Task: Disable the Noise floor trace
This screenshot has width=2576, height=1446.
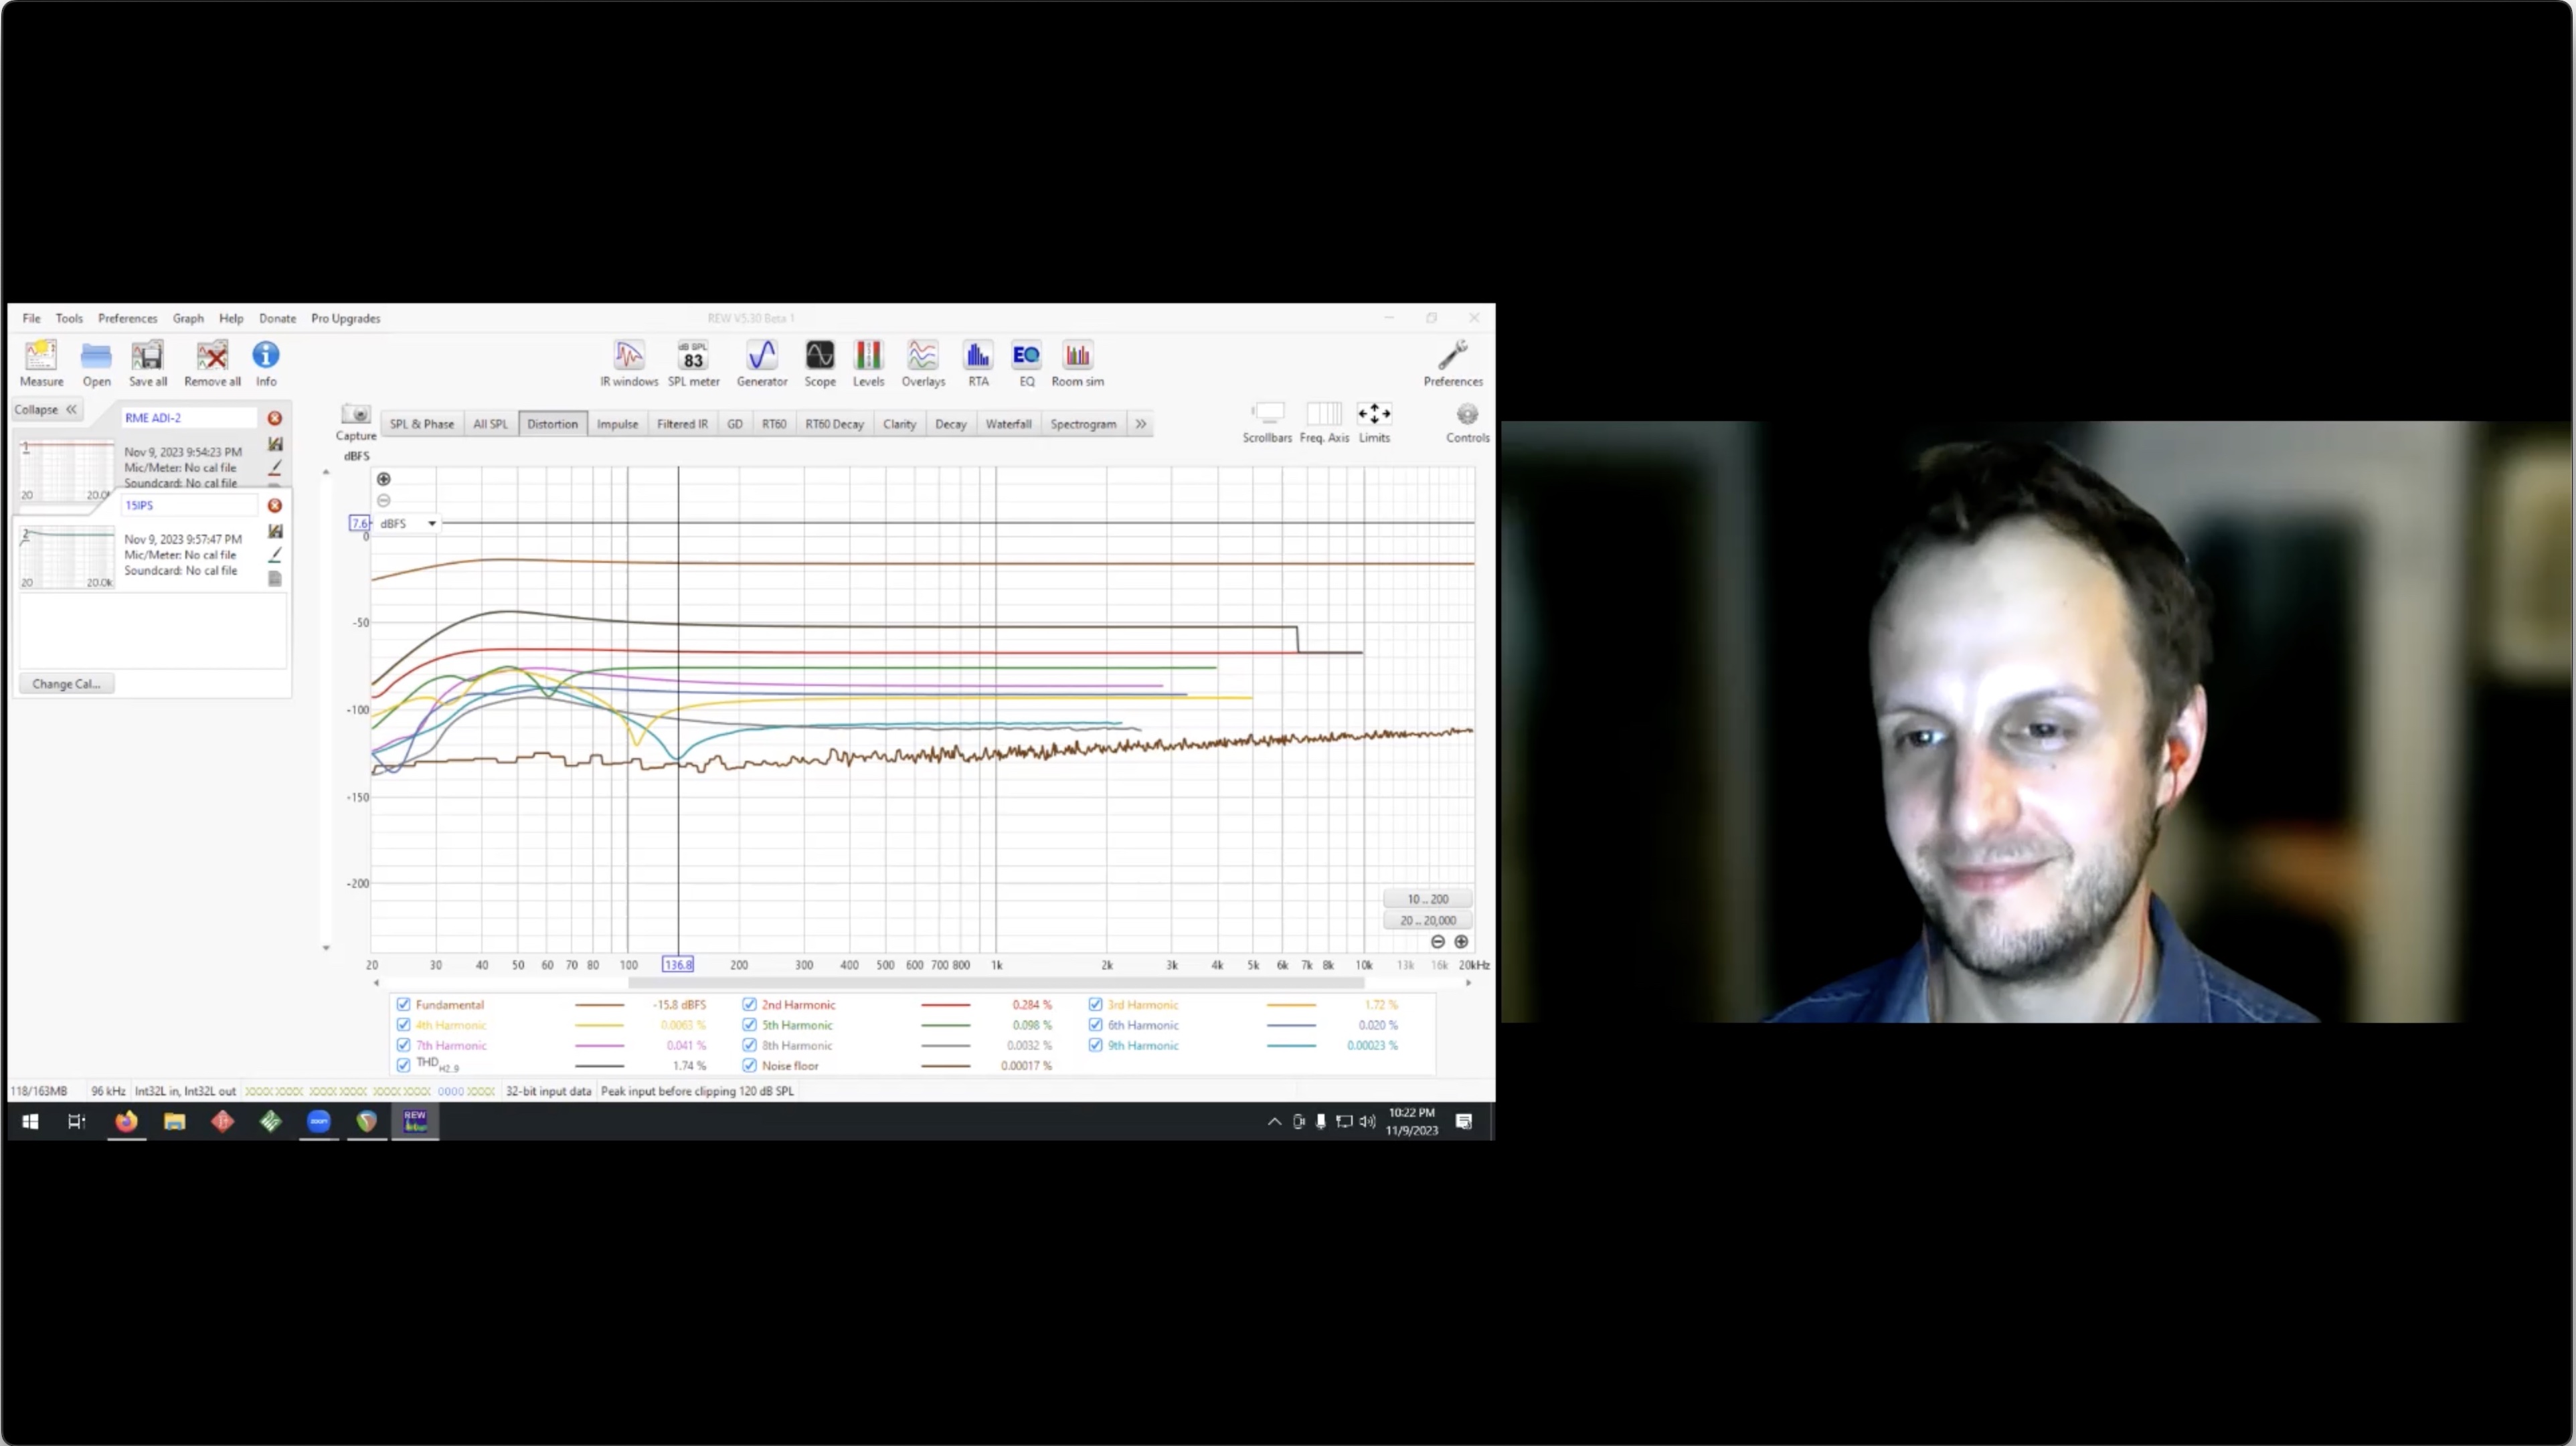Action: click(x=749, y=1065)
